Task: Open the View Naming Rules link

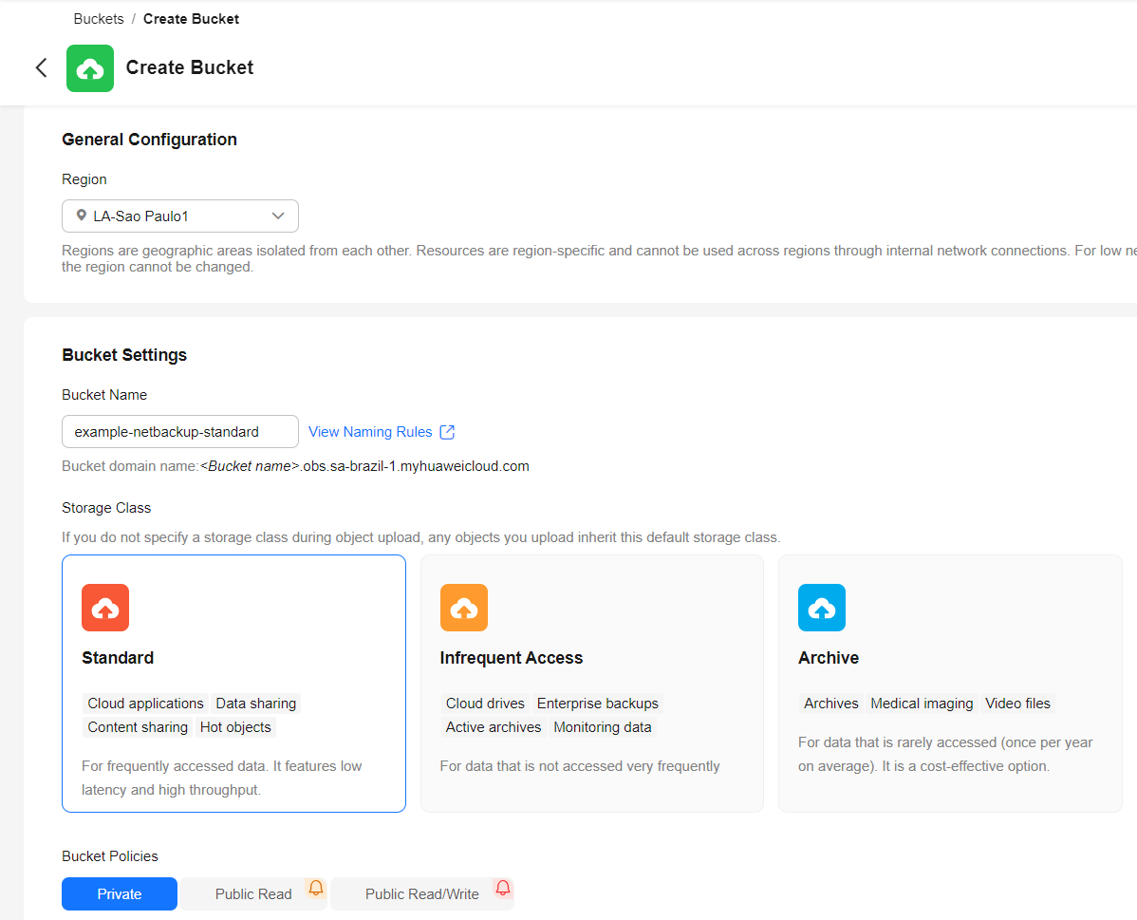Action: coord(370,432)
